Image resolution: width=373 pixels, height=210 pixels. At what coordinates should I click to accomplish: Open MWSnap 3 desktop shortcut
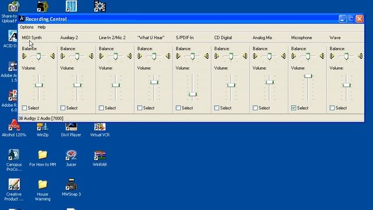71,187
